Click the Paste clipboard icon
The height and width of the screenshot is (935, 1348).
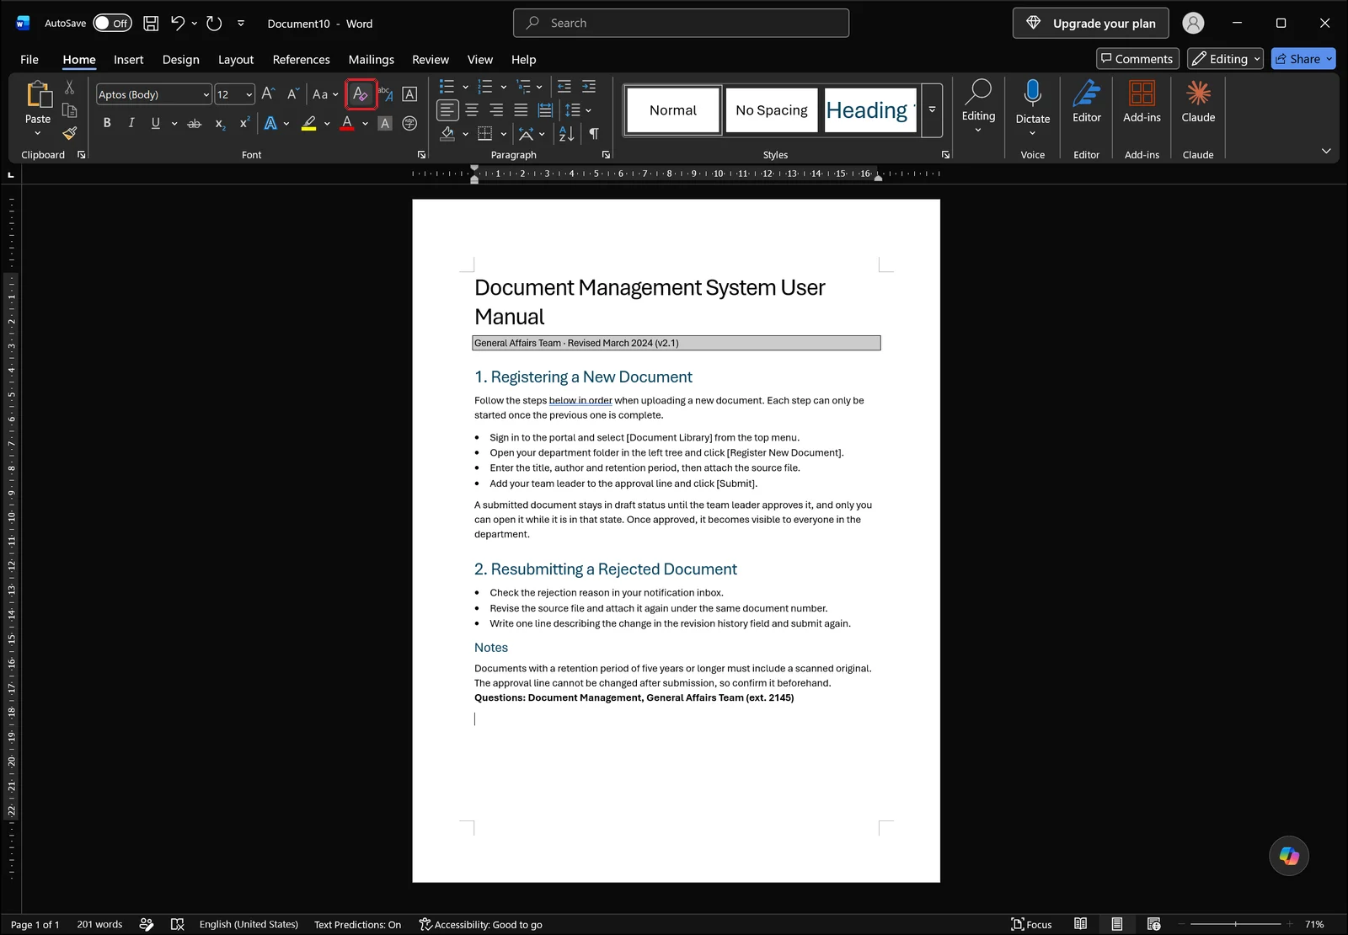pos(38,94)
